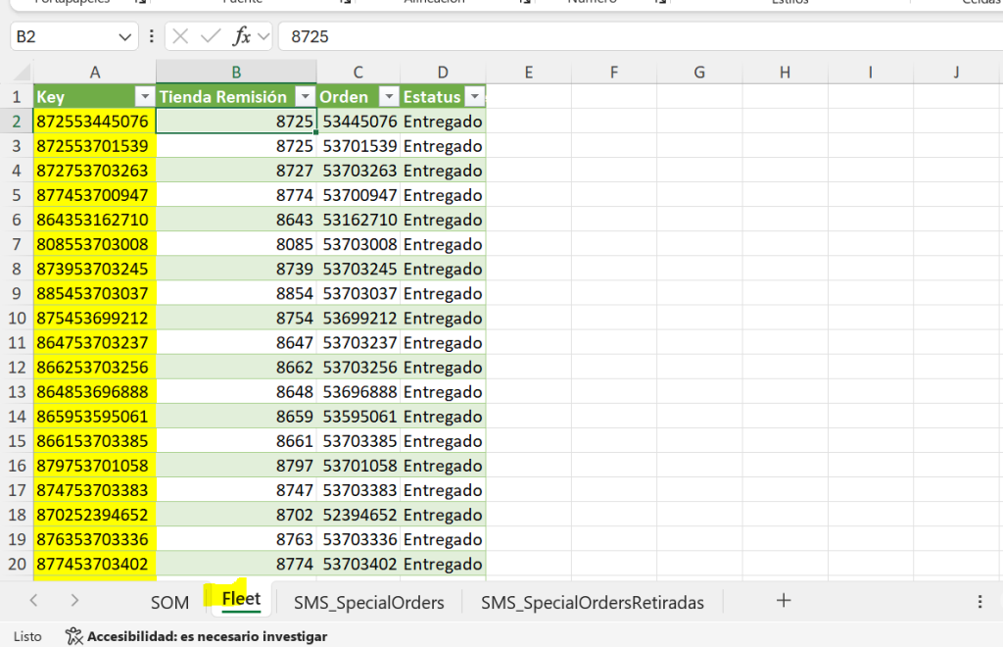The height and width of the screenshot is (647, 1003).
Task: Click the cell with value 8739
Action: point(236,269)
